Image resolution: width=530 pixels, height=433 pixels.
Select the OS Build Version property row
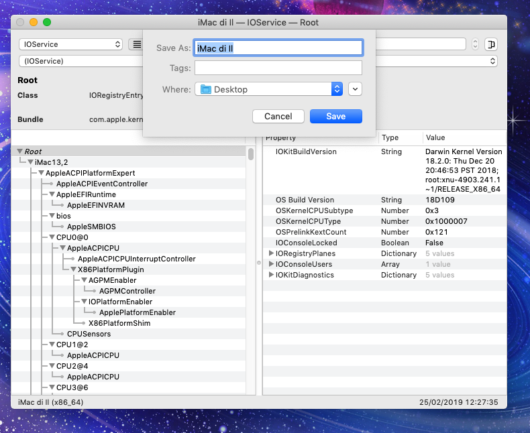[384, 200]
